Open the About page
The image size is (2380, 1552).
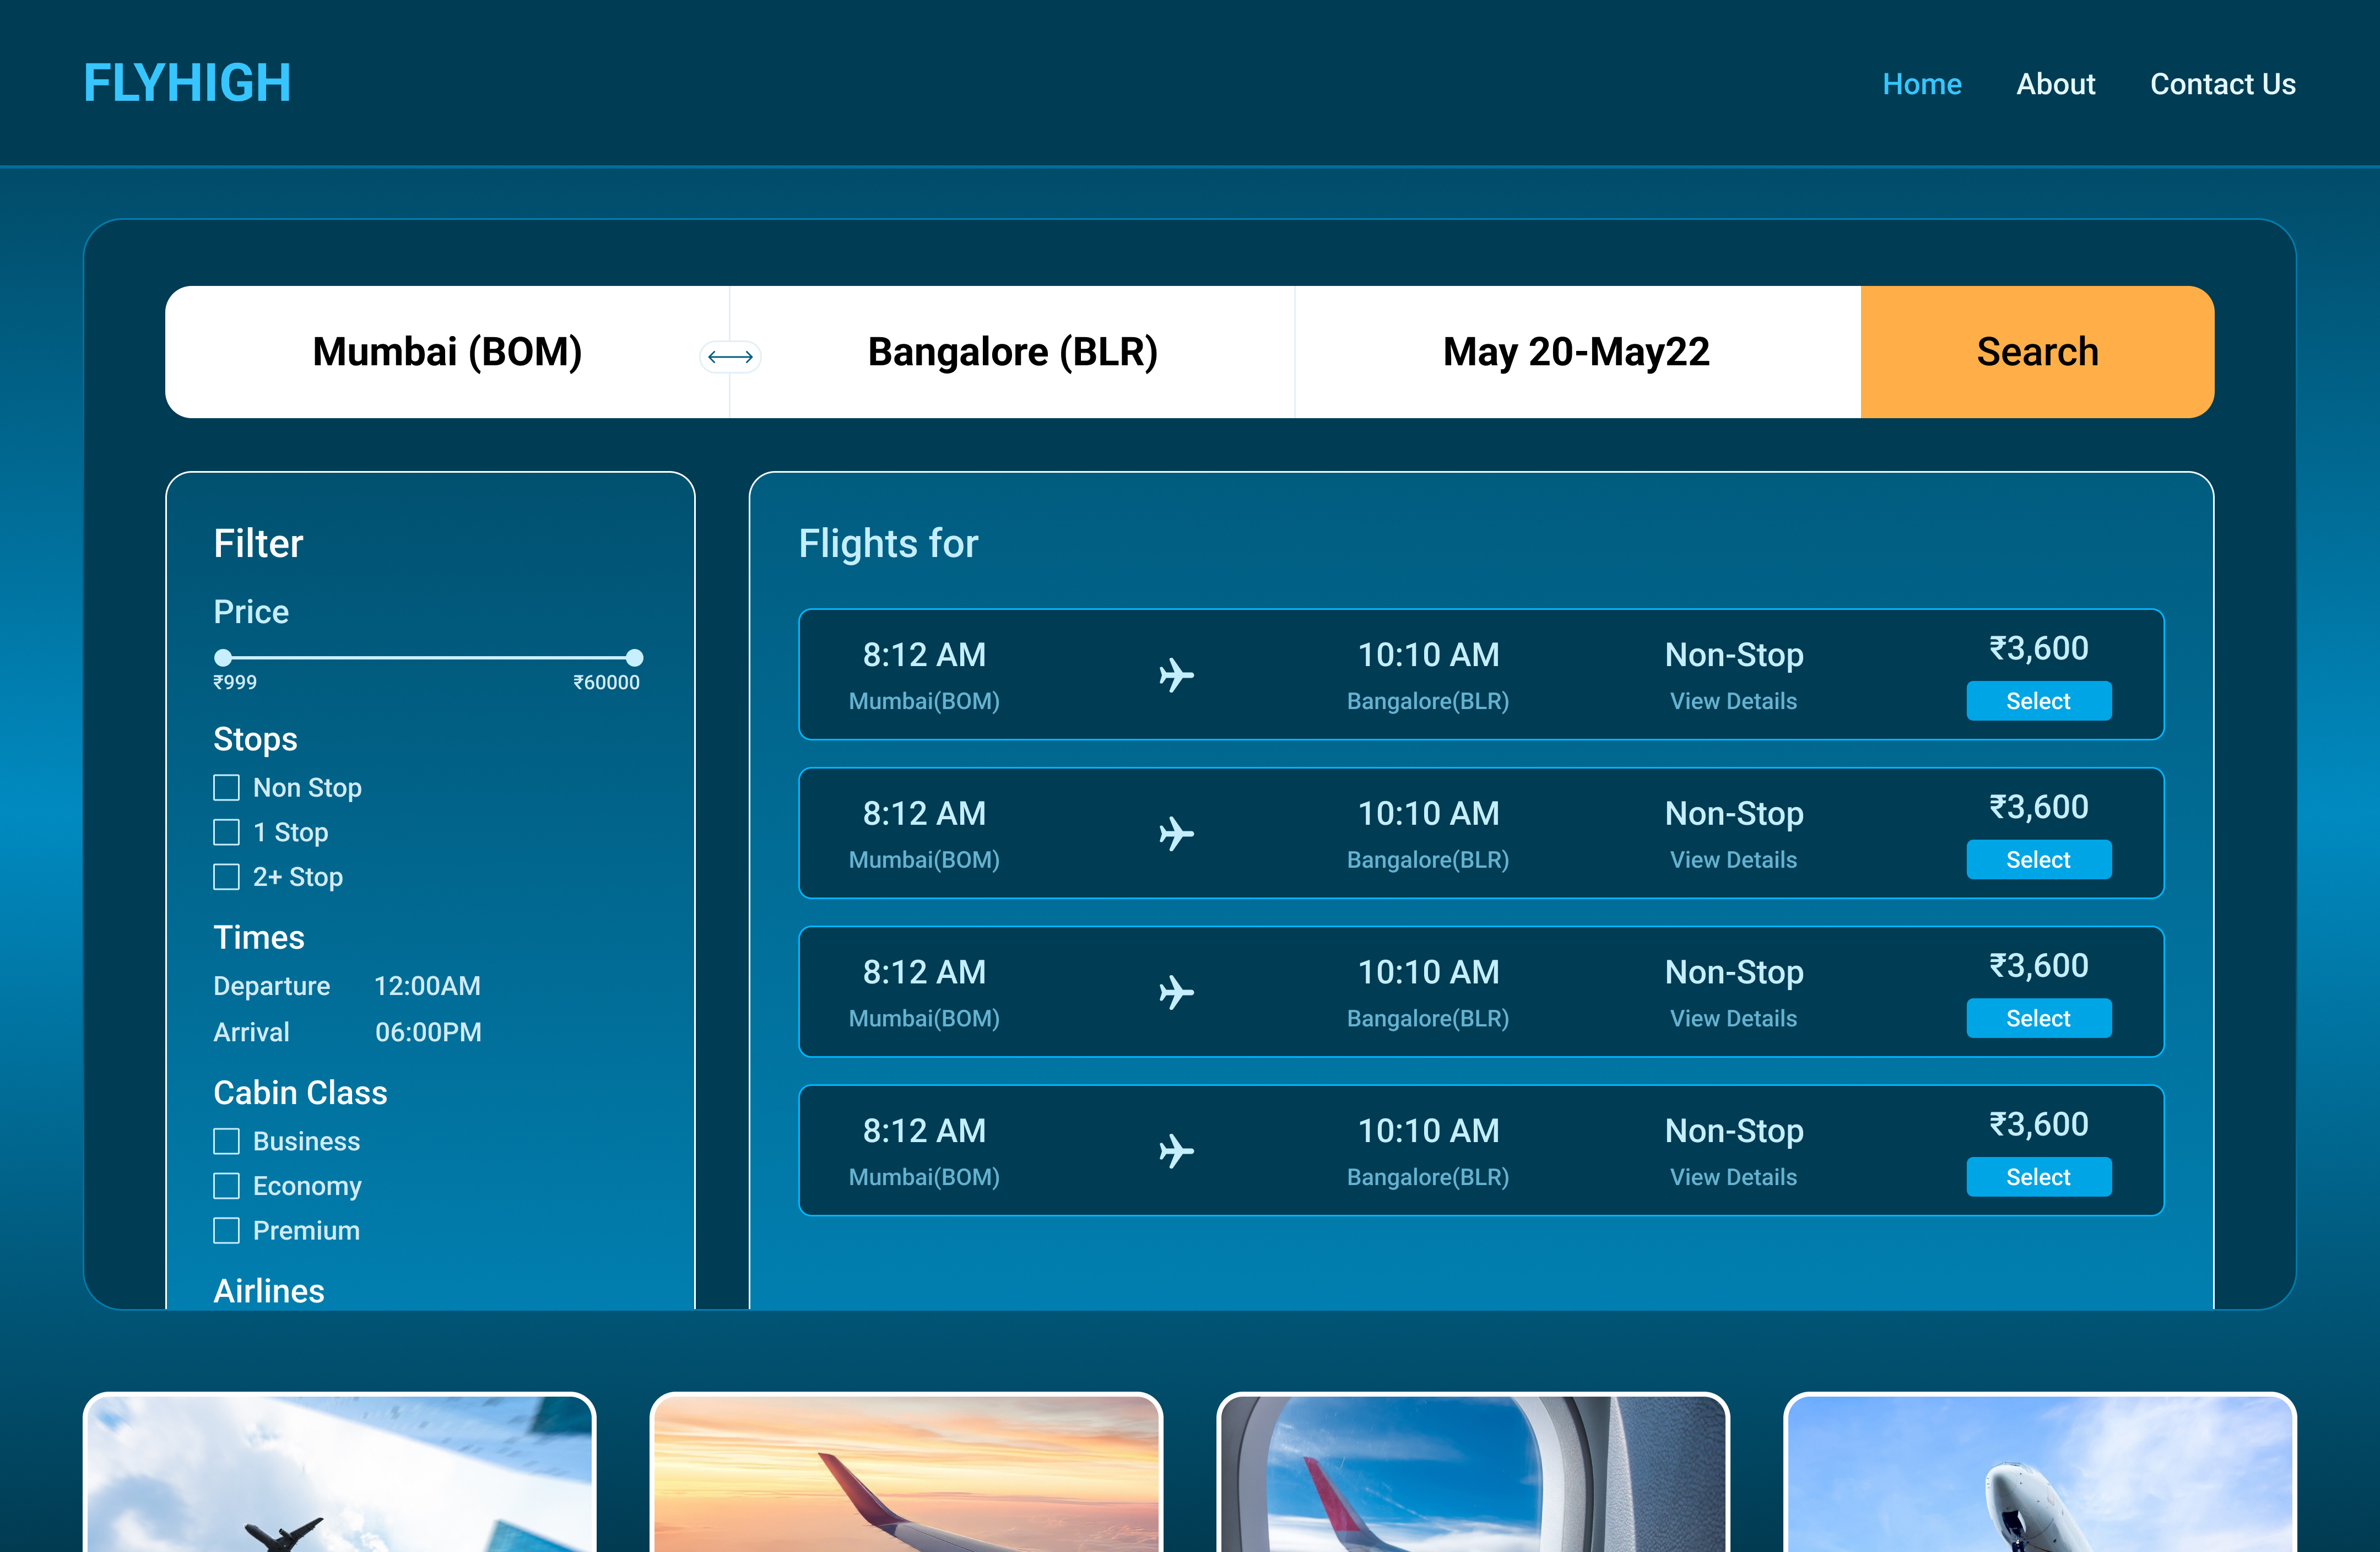click(x=2056, y=84)
